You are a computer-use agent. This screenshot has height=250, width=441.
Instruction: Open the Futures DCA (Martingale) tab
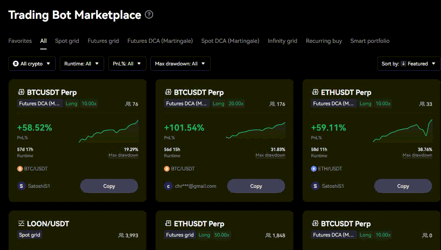click(160, 41)
